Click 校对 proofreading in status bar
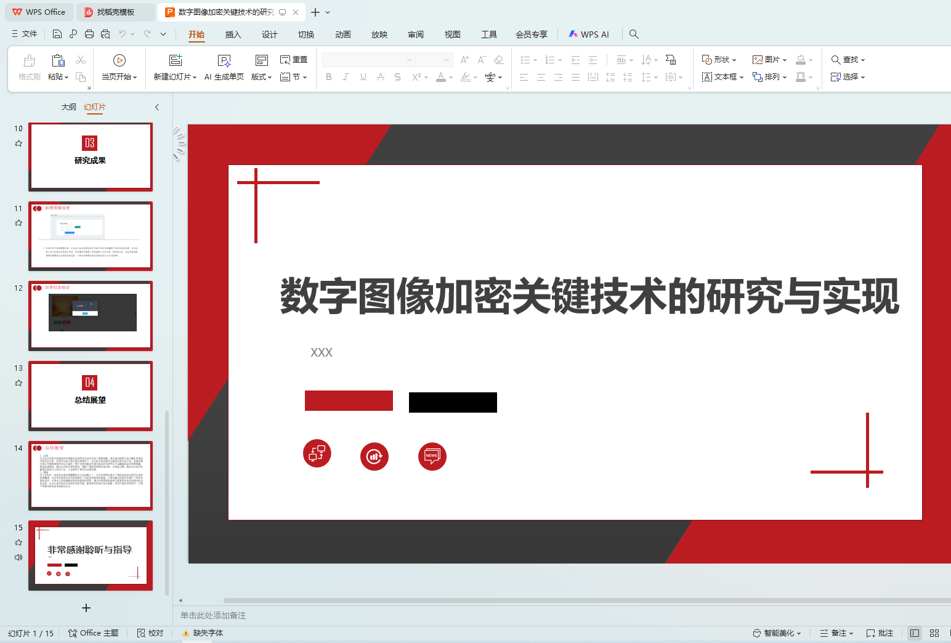This screenshot has width=951, height=643. tap(150, 633)
